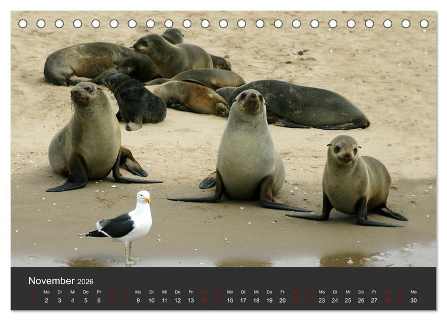The height and width of the screenshot is (321, 447).
Task: Choose the 20th in the November strip
Action: pos(283,300)
